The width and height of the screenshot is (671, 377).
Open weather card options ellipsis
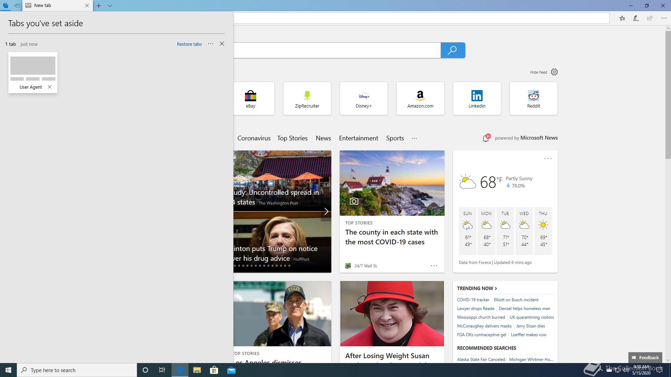coord(548,158)
